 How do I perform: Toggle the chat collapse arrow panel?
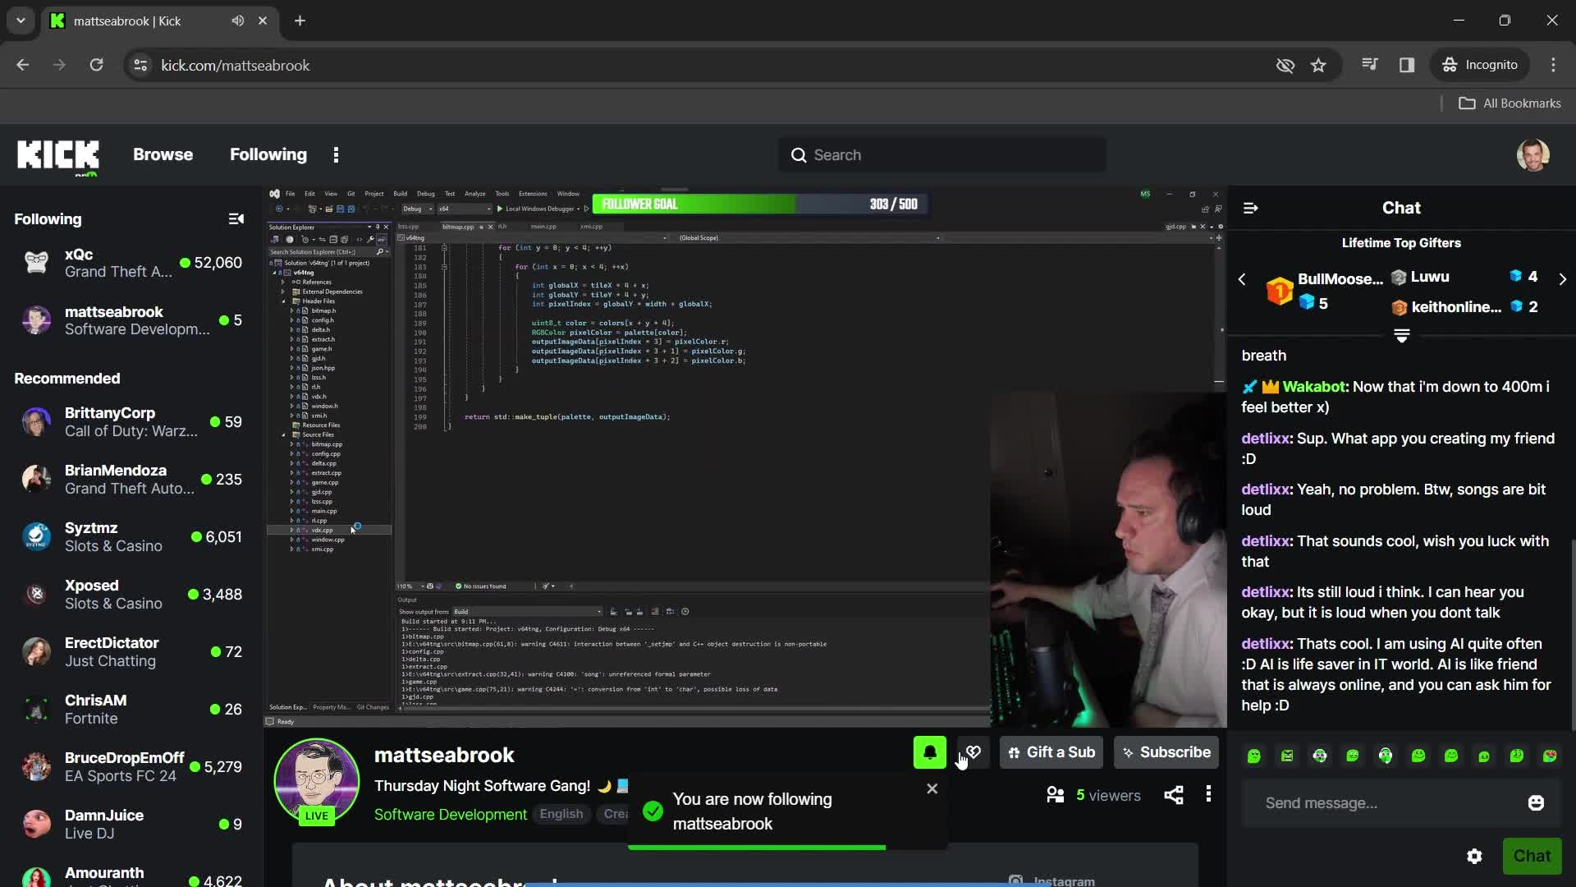tap(1250, 207)
